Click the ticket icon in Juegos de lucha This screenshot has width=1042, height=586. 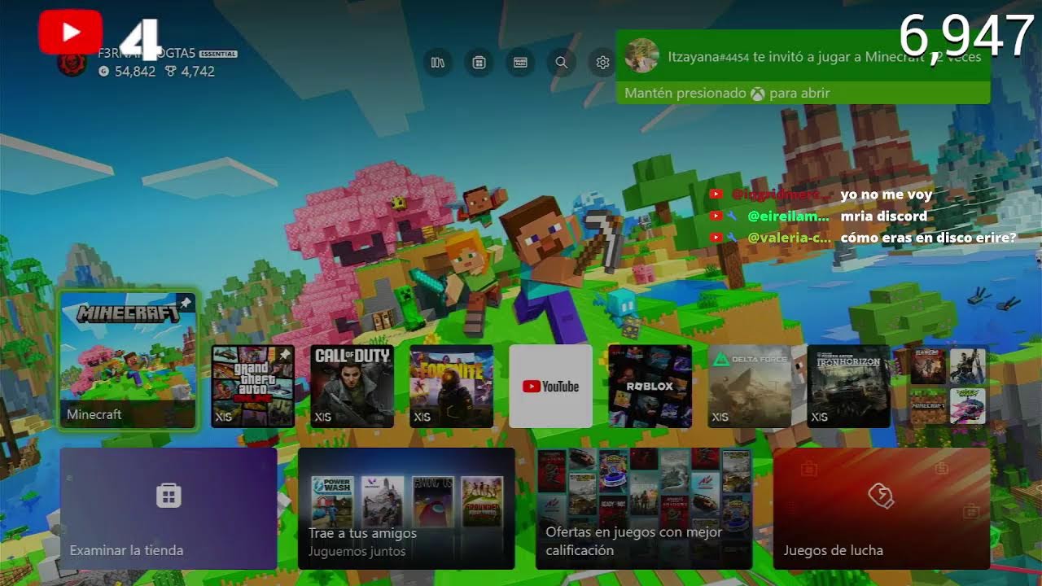[x=882, y=495]
